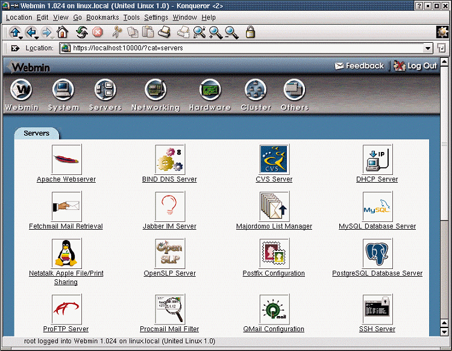Viewport: 452px width, 351px height.
Task: Stop loading with the red stop icon
Action: pos(98,32)
